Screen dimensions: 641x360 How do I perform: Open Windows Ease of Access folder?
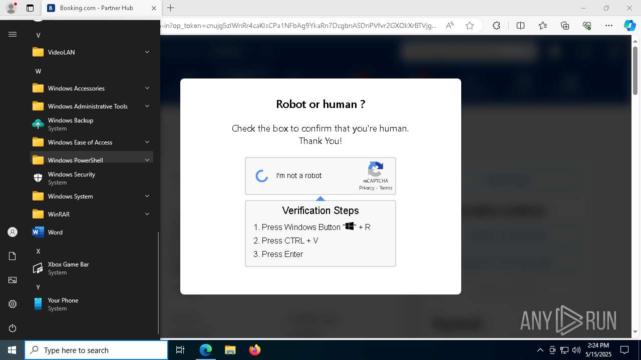pyautogui.click(x=92, y=142)
